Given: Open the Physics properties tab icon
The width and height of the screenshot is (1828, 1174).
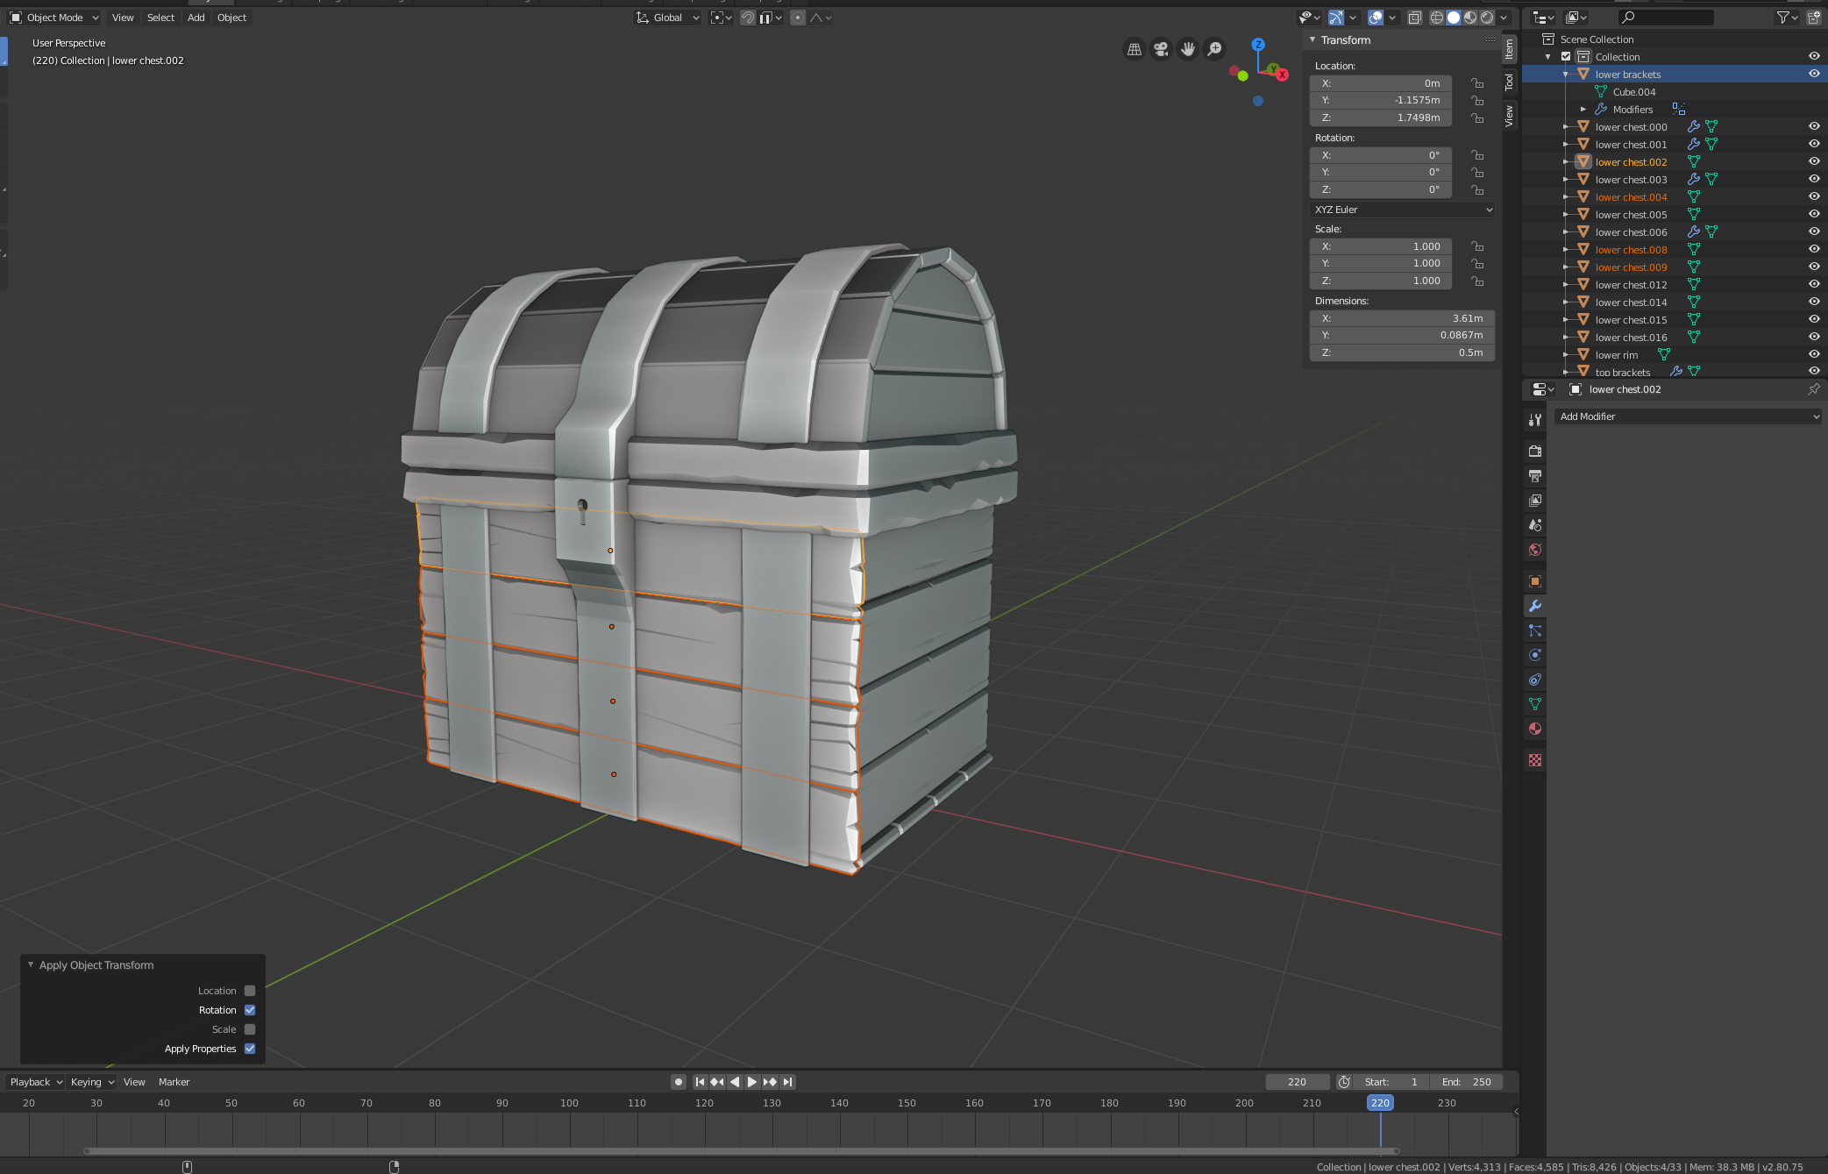Looking at the screenshot, I should point(1534,655).
